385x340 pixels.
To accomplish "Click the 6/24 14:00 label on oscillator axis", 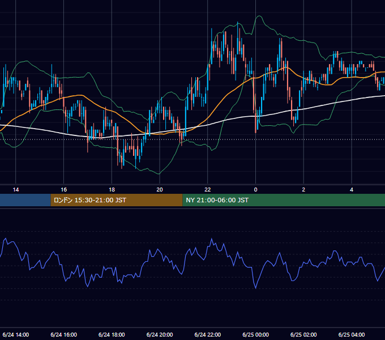I will [x=16, y=334].
